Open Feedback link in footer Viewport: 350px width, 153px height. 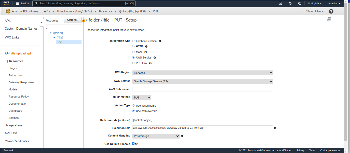click(x=8, y=150)
